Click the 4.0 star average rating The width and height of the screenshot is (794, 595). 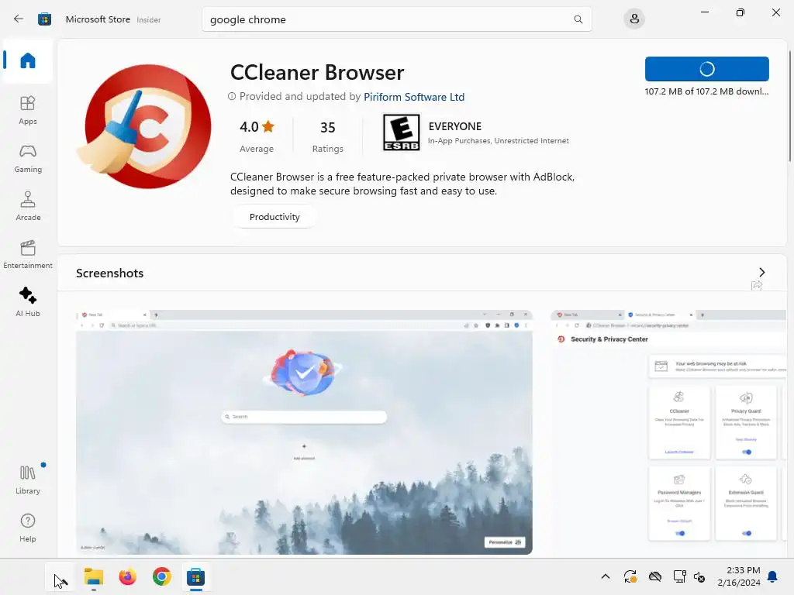[257, 136]
